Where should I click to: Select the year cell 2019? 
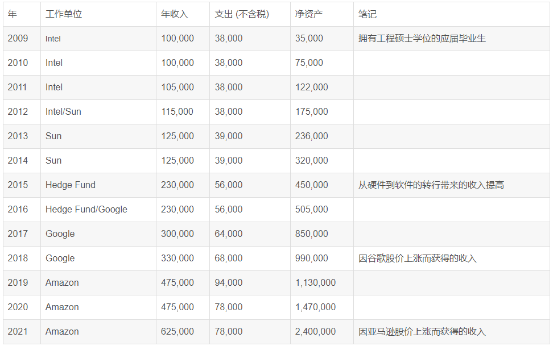point(18,282)
